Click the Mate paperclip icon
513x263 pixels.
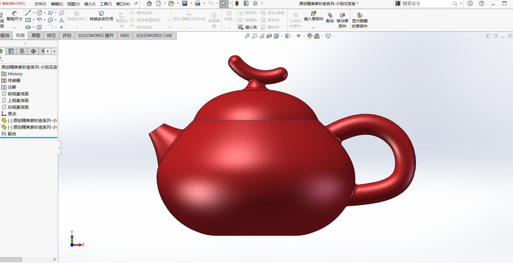pos(330,15)
